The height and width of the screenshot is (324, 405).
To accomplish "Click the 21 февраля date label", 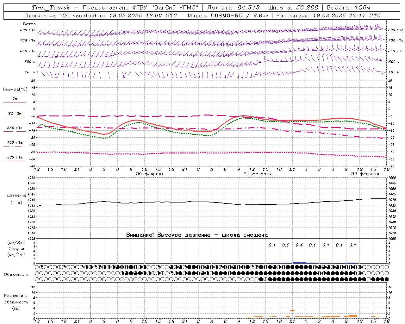I will pyautogui.click(x=257, y=174).
